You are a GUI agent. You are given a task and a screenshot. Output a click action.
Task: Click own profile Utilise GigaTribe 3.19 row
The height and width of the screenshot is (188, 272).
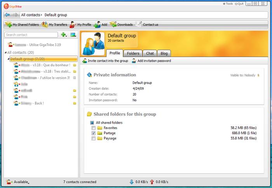tap(34, 45)
